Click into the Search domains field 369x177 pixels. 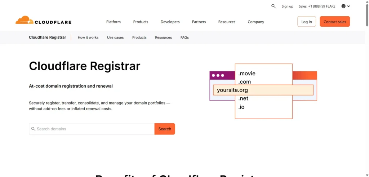click(x=92, y=129)
